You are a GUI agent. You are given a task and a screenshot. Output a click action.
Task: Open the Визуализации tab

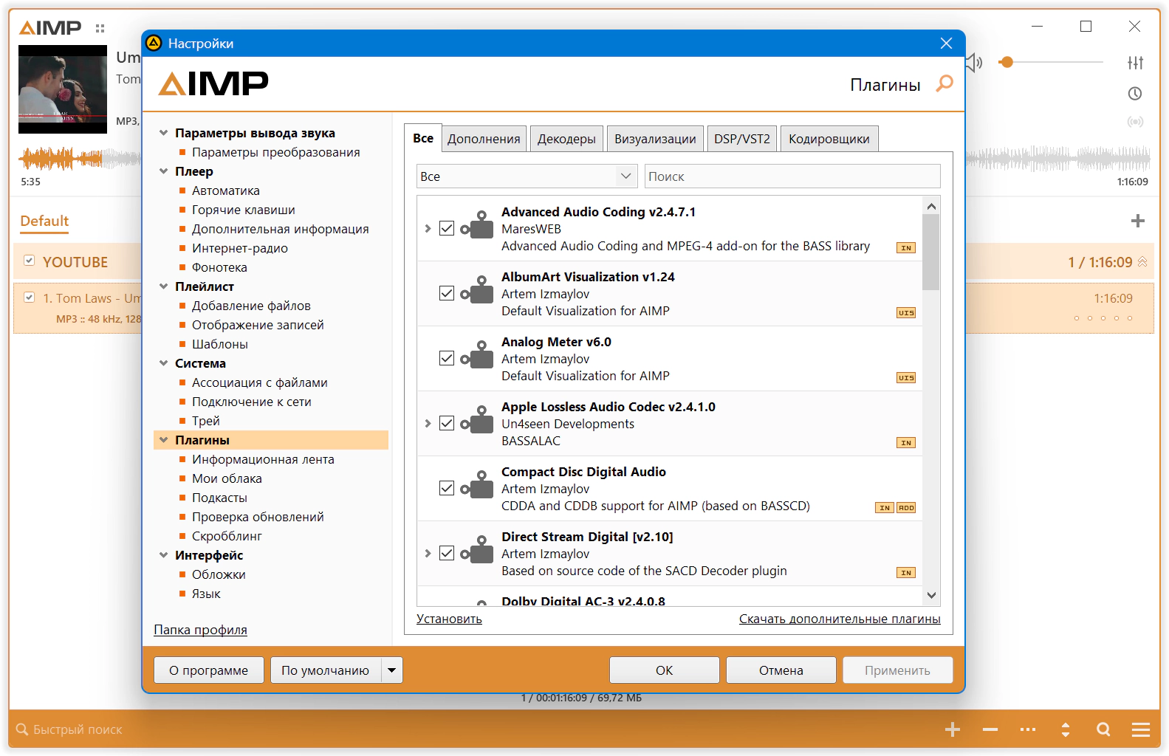(654, 139)
